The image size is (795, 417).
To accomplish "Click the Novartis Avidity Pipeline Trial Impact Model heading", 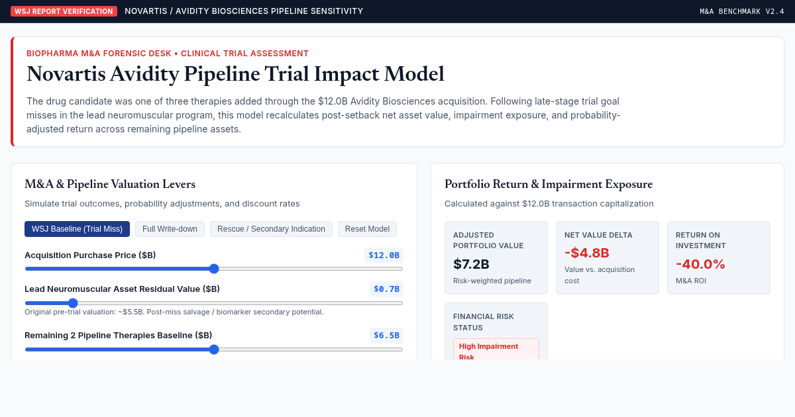I will click(x=235, y=73).
